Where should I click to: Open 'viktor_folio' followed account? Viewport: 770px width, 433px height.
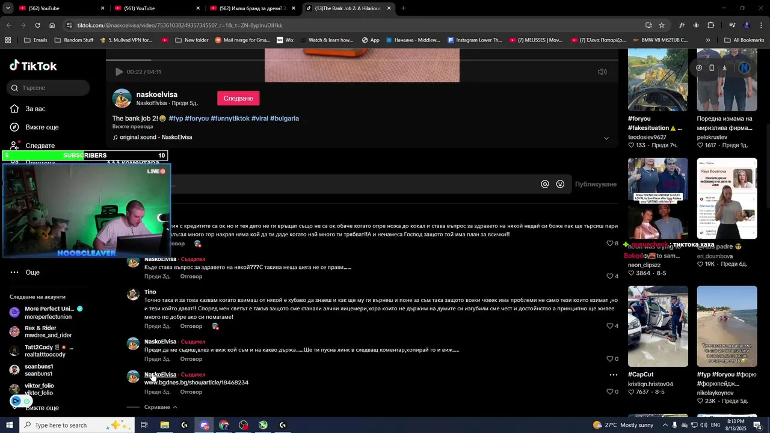pos(31,389)
